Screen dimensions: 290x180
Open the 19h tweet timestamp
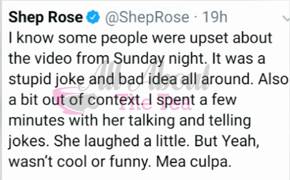click(215, 17)
